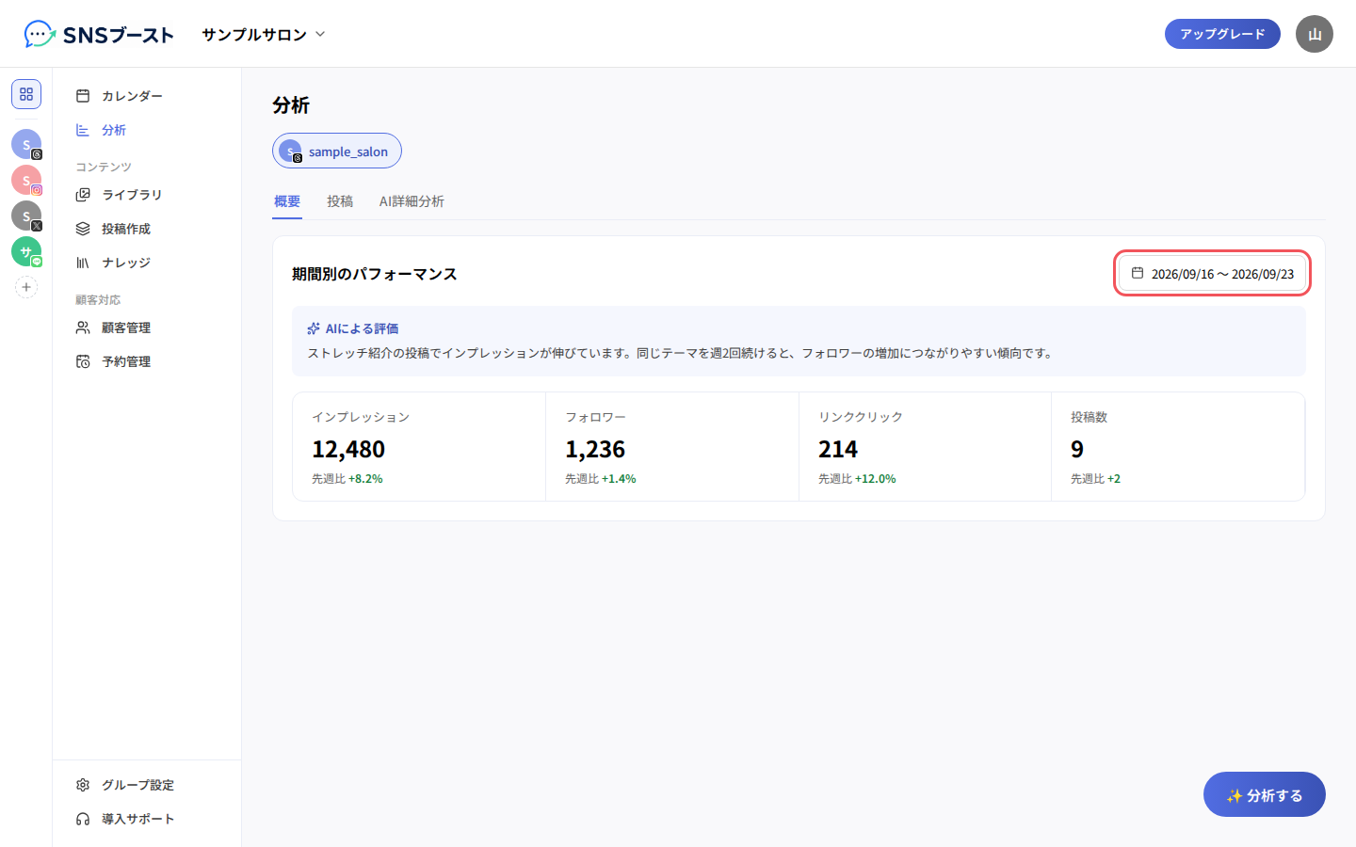Screen dimensions: 1356x847
Task: Click the 期間別のパフォーマンス heading
Action: pos(375,274)
